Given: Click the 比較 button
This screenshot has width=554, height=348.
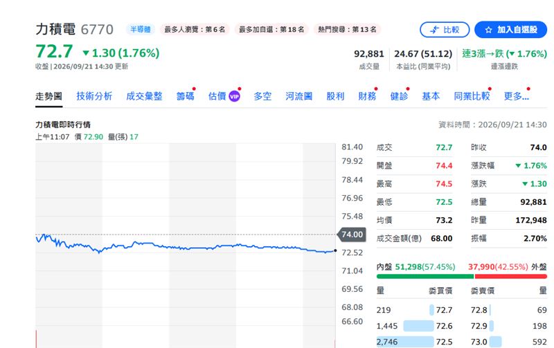Looking at the screenshot, I should (445, 30).
